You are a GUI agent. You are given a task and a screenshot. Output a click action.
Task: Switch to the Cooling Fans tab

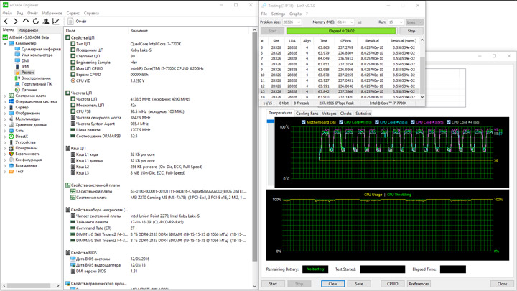tap(307, 114)
